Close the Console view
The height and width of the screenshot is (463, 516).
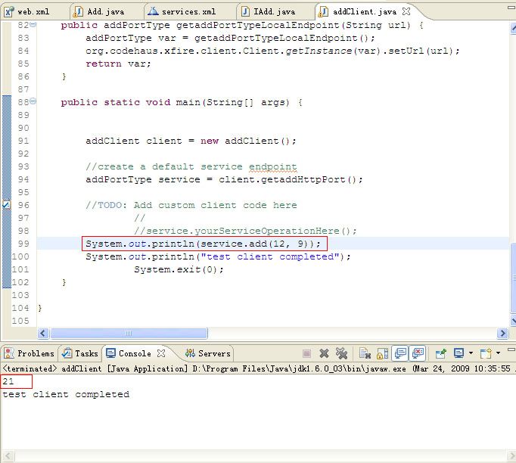(161, 353)
